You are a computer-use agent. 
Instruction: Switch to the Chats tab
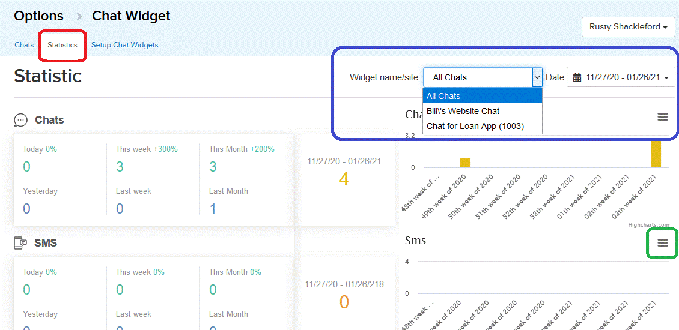24,45
